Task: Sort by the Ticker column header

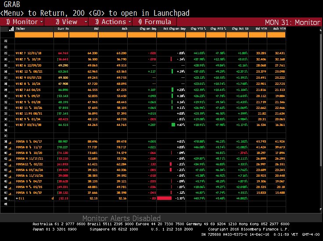Action: [21, 29]
